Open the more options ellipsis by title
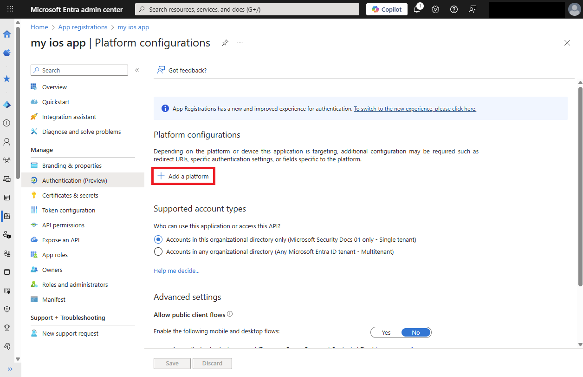 pyautogui.click(x=240, y=43)
